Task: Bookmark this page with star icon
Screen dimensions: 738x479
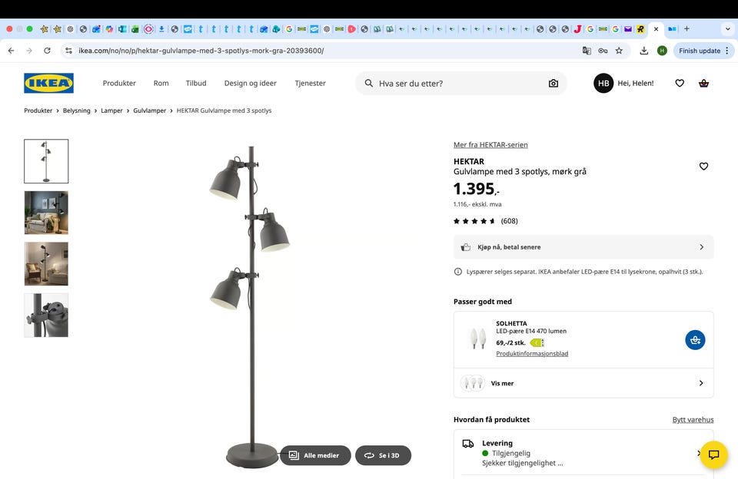Action: [x=619, y=51]
